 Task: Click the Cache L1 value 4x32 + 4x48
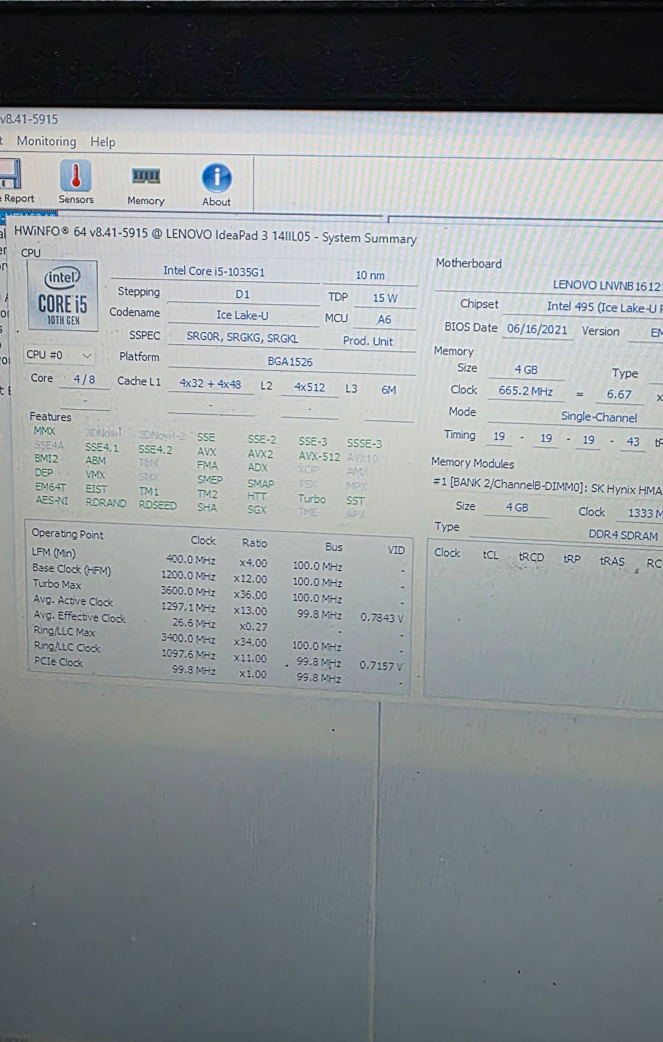point(210,383)
